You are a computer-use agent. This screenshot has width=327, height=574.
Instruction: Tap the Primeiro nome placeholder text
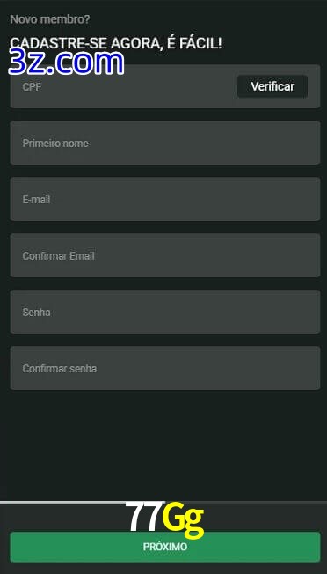[x=55, y=143]
